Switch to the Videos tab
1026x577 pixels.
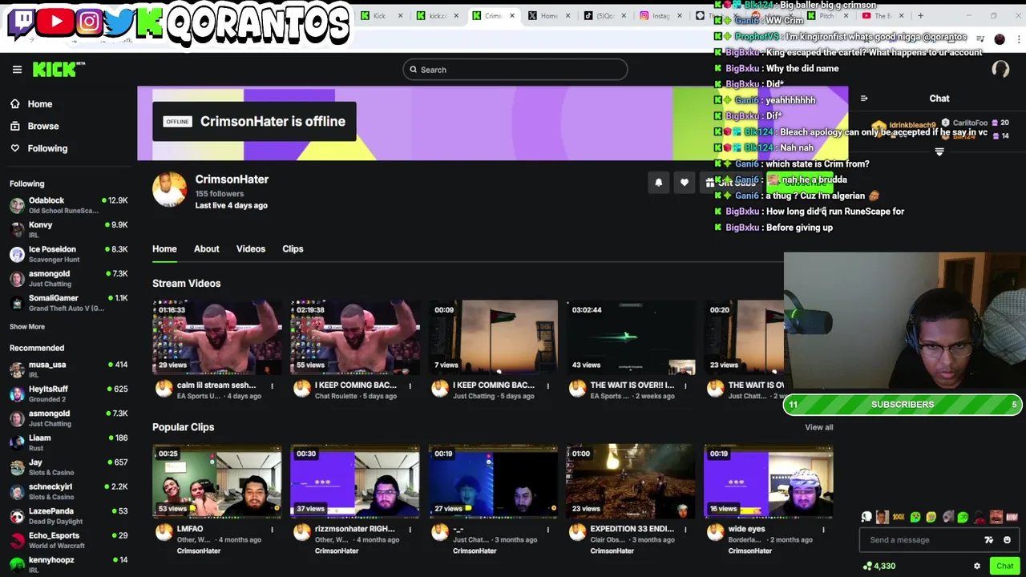pyautogui.click(x=251, y=249)
